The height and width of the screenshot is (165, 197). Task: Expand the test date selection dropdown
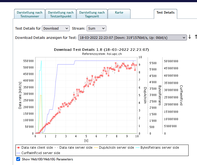tap(132, 38)
